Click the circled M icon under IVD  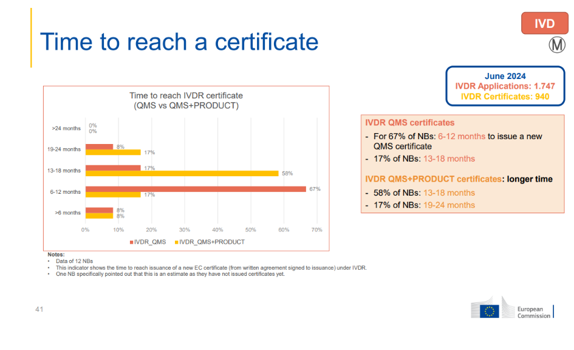pos(557,46)
